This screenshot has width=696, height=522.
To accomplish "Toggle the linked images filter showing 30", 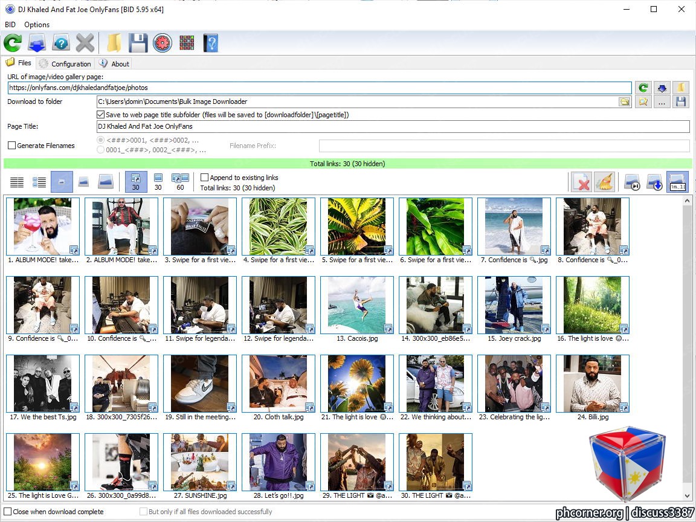I will pyautogui.click(x=136, y=182).
